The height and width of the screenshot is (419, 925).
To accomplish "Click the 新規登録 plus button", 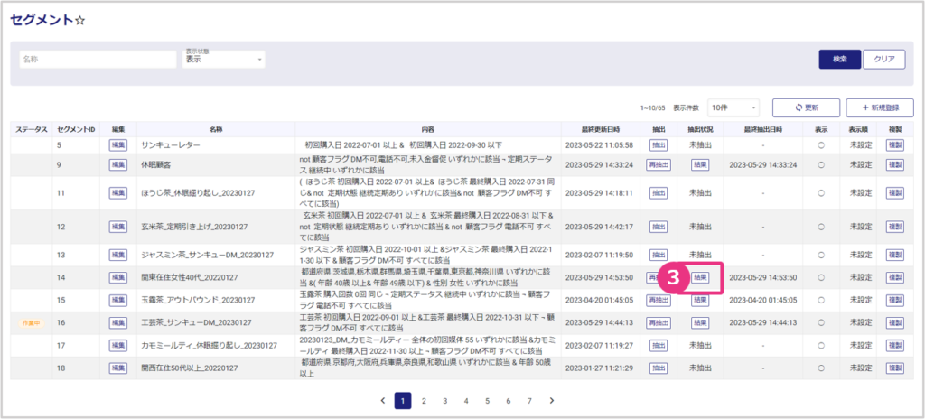I will [880, 107].
